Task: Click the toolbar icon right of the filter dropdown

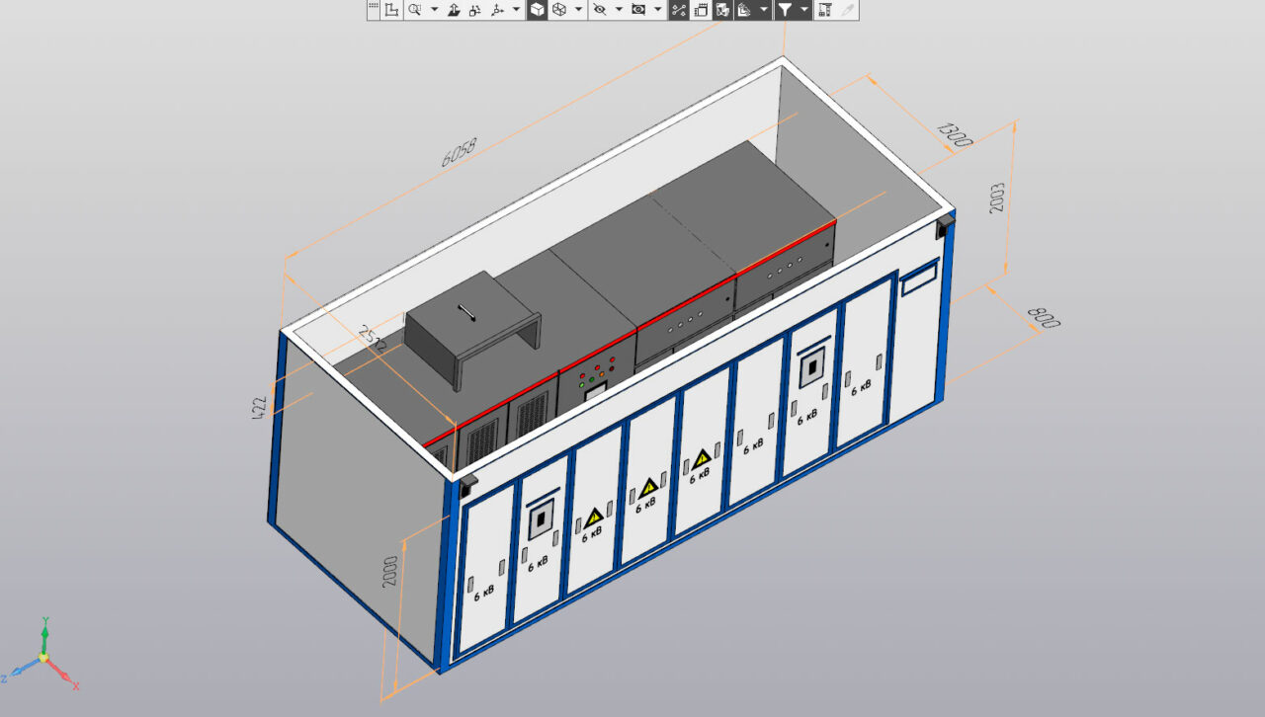Action: tap(824, 10)
